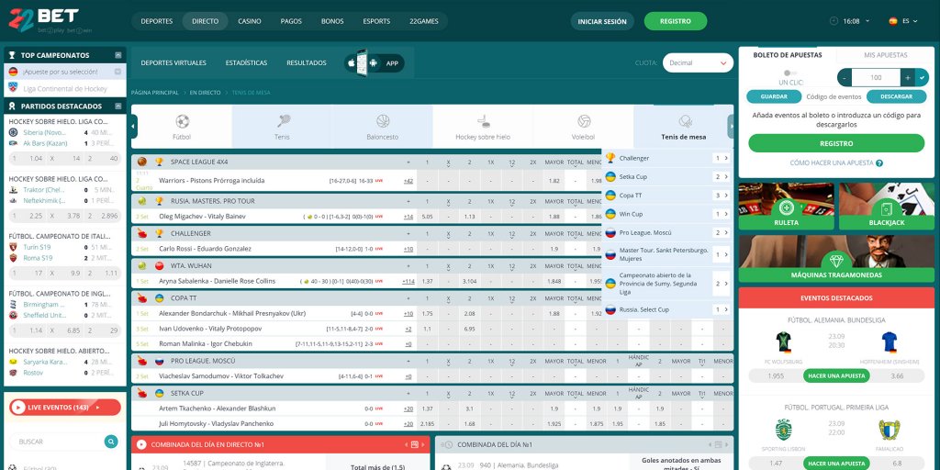Click the Spanish flag language icon
Image resolution: width=940 pixels, height=470 pixels.
pos(892,21)
